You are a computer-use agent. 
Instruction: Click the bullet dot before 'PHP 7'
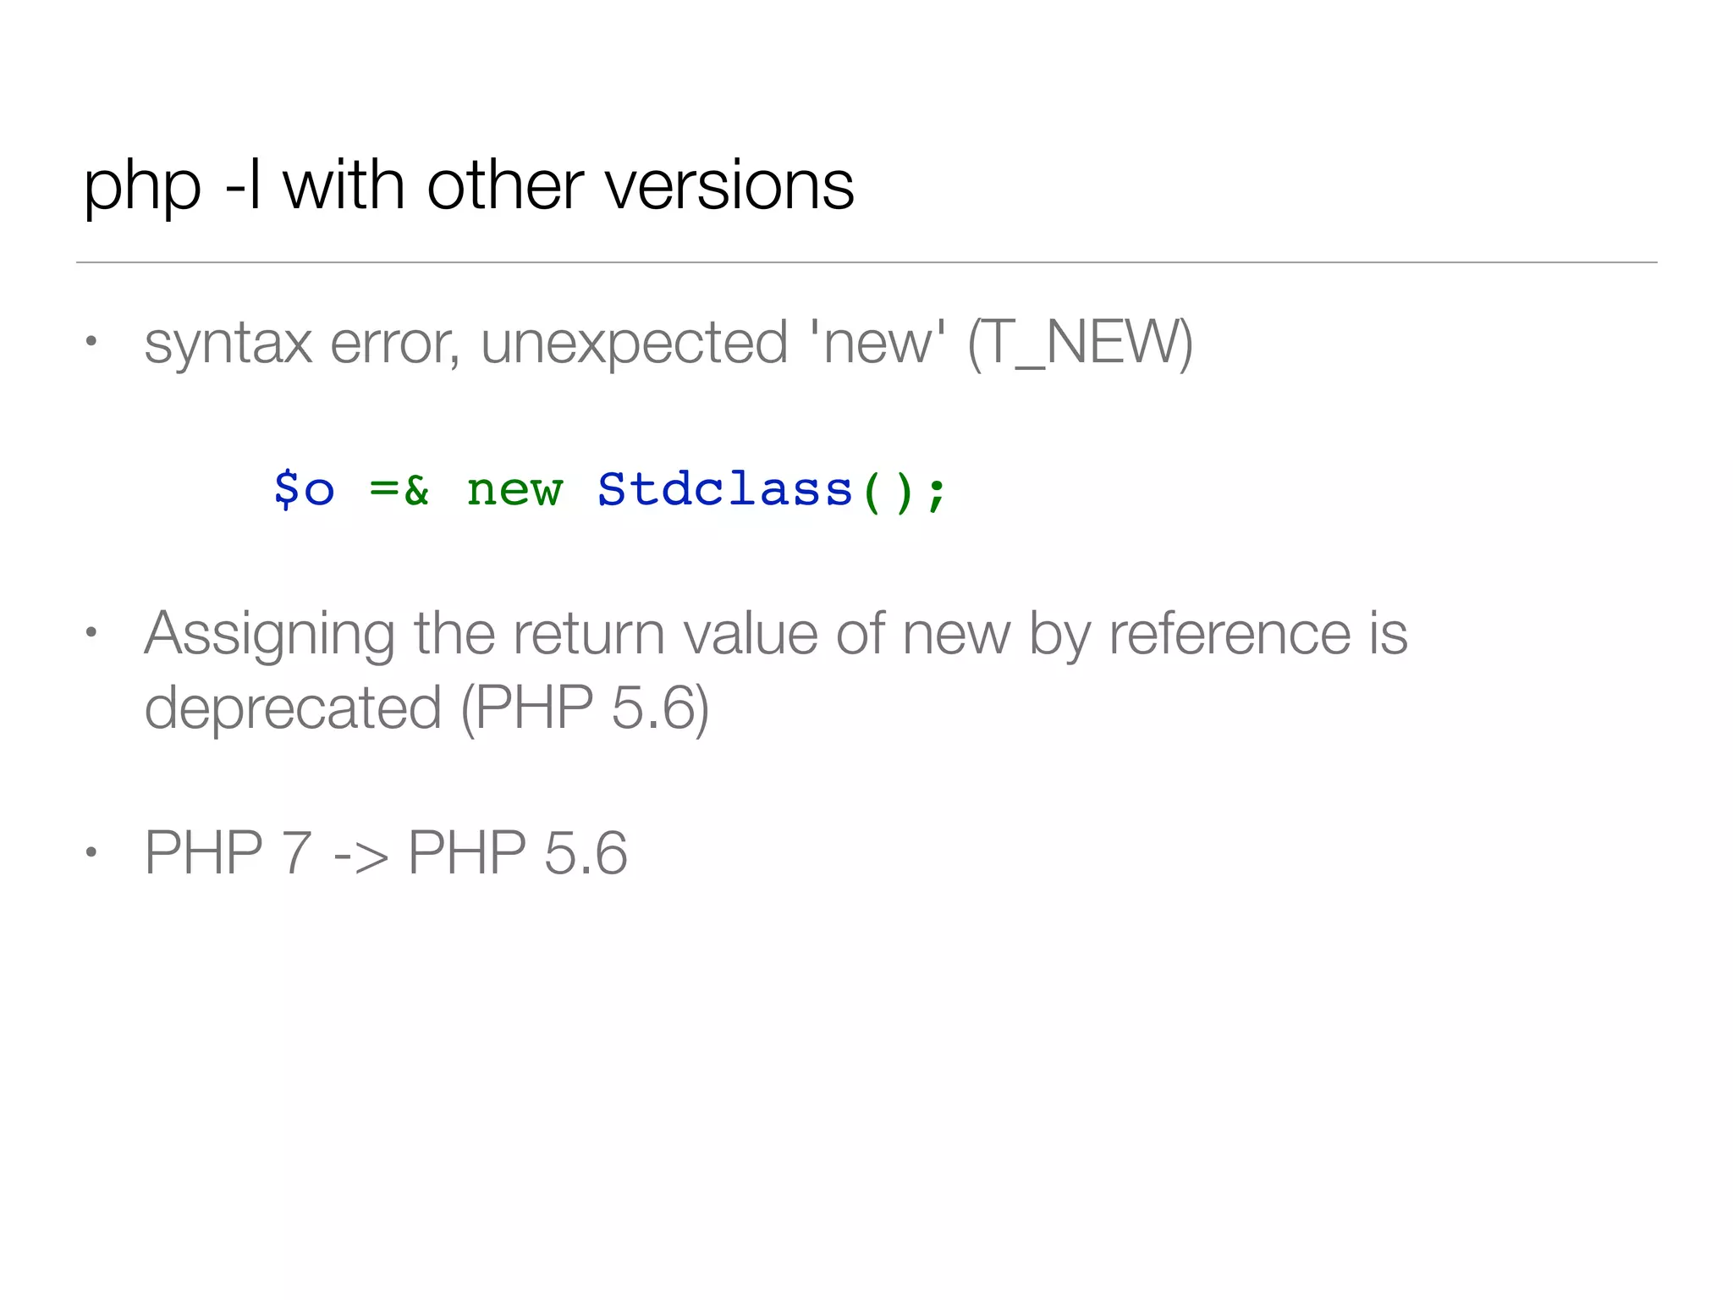point(91,852)
